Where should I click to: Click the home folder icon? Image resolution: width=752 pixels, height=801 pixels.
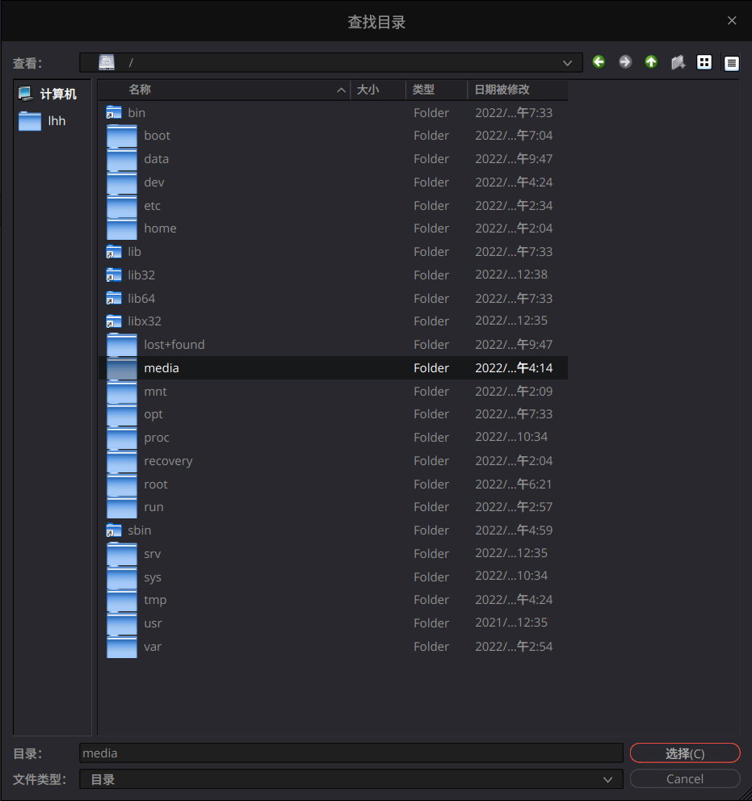point(122,229)
